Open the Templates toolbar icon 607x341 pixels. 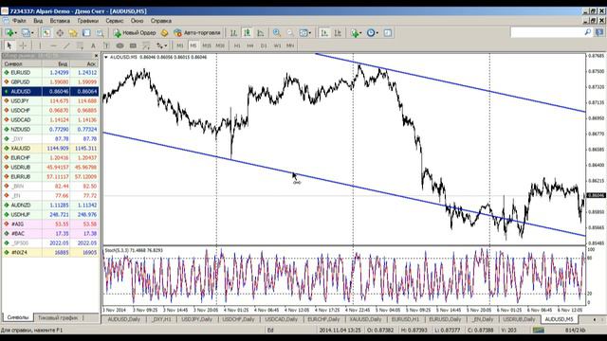click(388, 33)
